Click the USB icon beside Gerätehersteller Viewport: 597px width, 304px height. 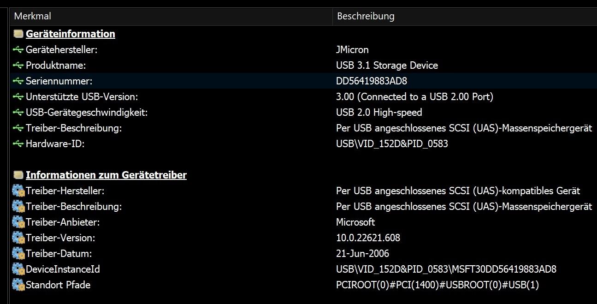[x=18, y=50]
